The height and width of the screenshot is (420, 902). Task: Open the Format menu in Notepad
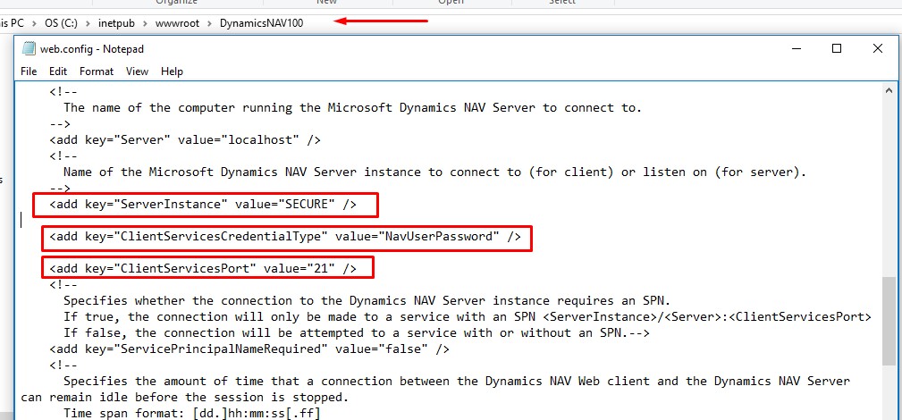pyautogui.click(x=97, y=71)
